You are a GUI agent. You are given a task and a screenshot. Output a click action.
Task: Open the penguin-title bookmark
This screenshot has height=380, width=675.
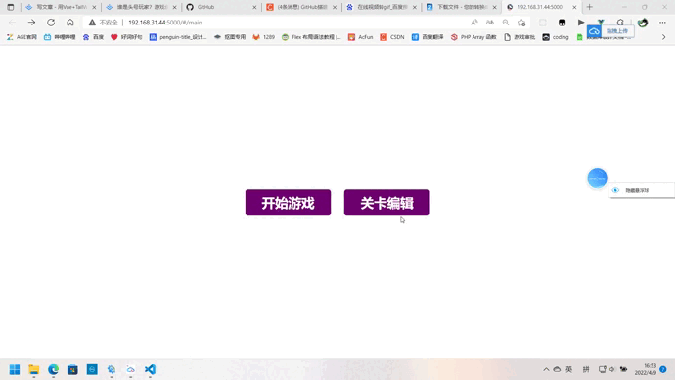pyautogui.click(x=178, y=37)
